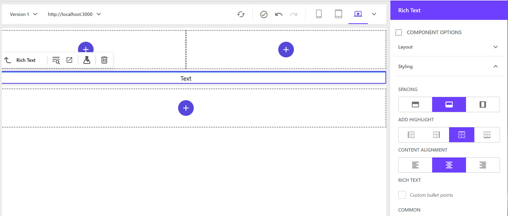Click the checkmark publish icon
Viewport: 508px width, 216px height.
264,14
